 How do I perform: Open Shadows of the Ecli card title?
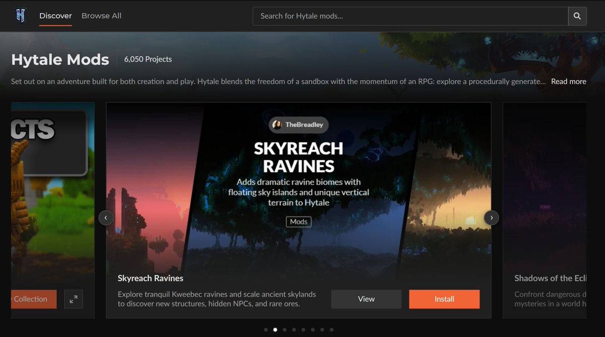[550, 278]
